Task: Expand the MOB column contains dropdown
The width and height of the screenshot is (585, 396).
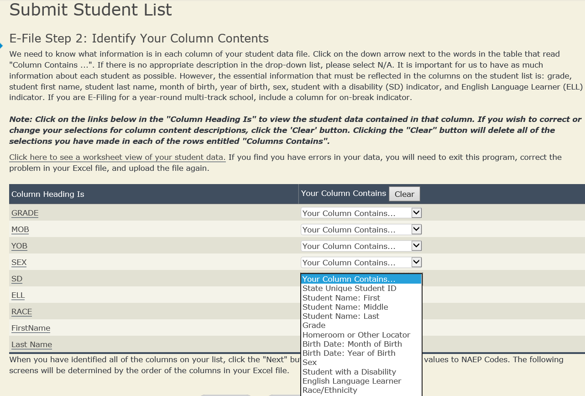Action: [361, 230]
